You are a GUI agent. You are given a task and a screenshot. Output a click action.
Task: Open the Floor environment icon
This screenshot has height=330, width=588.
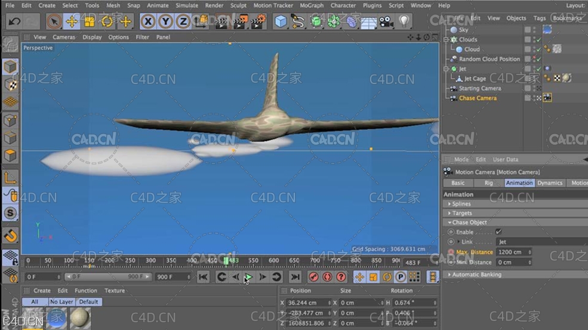[369, 21]
